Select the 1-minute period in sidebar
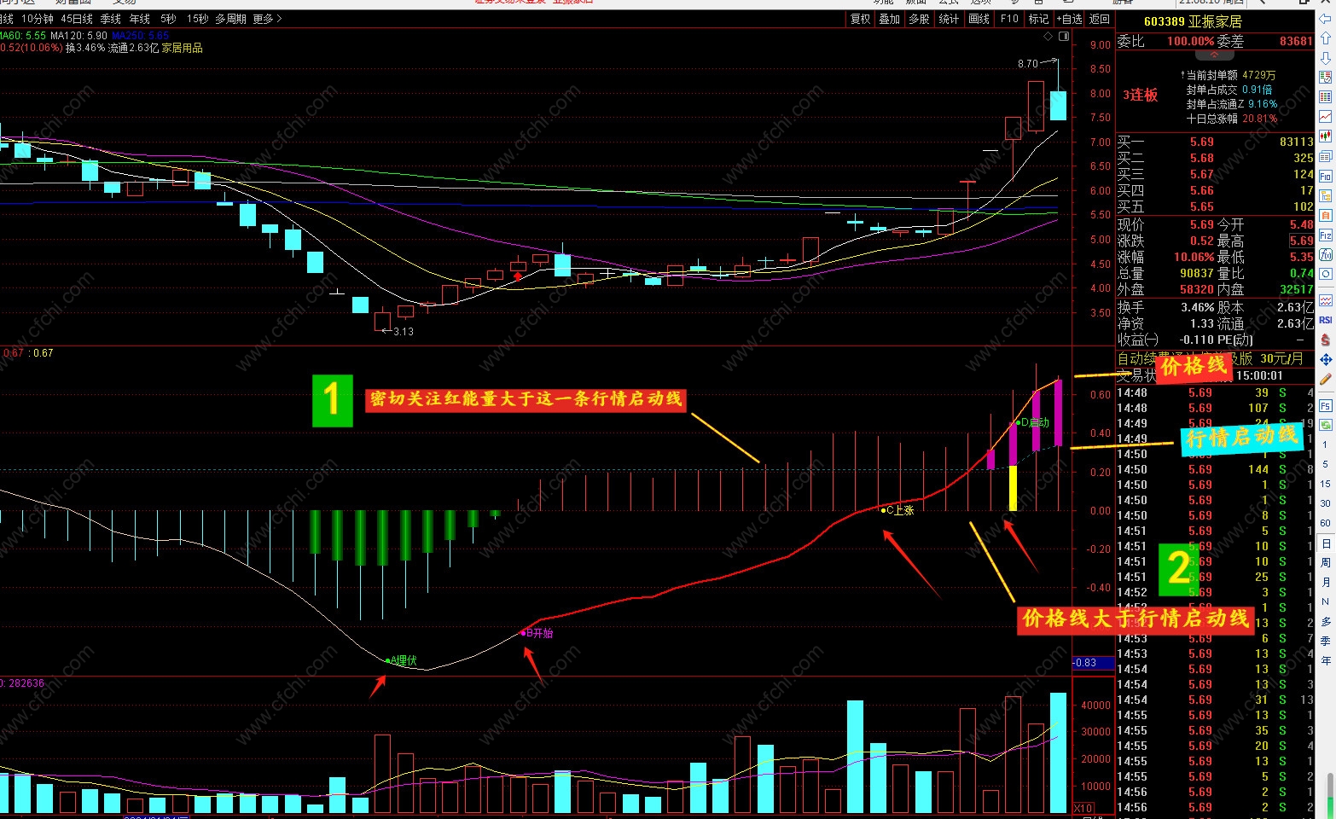The height and width of the screenshot is (819, 1336). (1326, 444)
